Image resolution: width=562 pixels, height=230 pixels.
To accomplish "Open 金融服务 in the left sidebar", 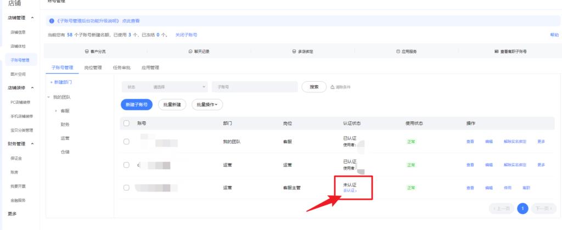I will pos(18,200).
